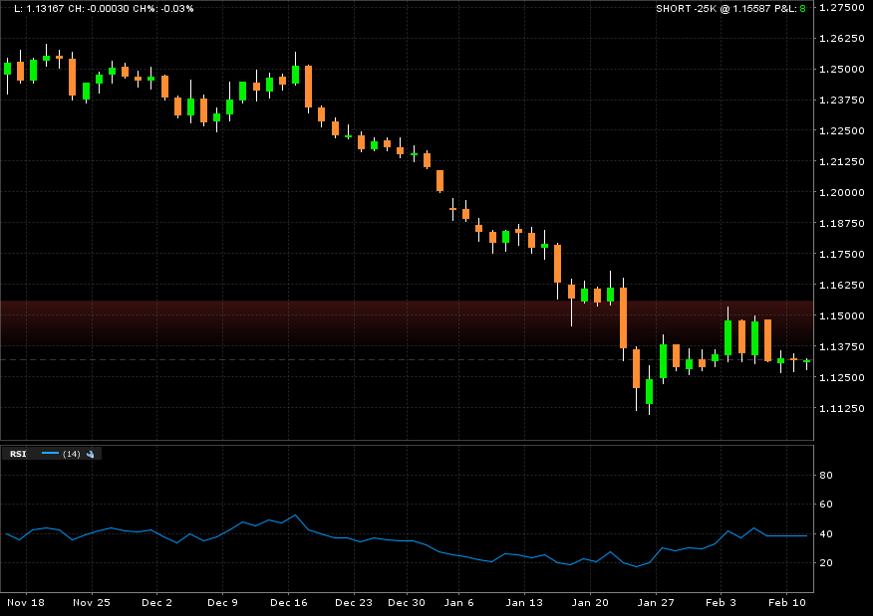The width and height of the screenshot is (873, 616).
Task: Click the 1.18750 price axis label
Action: point(842,224)
